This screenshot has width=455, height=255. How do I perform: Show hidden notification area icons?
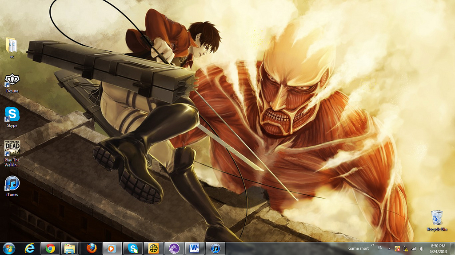(x=389, y=249)
